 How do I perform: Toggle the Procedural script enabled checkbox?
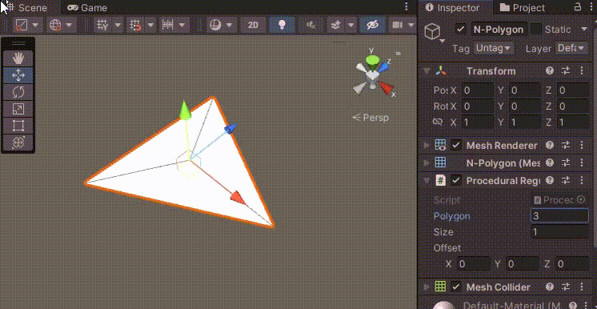pyautogui.click(x=455, y=180)
